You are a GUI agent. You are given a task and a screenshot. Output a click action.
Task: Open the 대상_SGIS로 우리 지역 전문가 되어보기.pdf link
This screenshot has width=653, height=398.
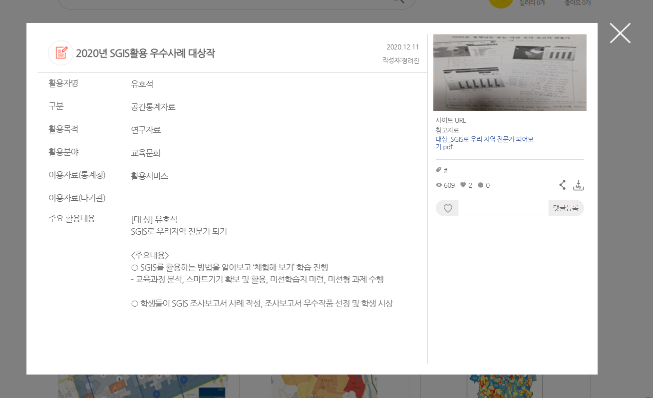[x=484, y=143]
